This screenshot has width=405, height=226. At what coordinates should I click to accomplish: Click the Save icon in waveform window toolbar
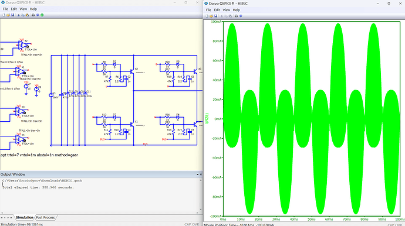tap(215, 16)
